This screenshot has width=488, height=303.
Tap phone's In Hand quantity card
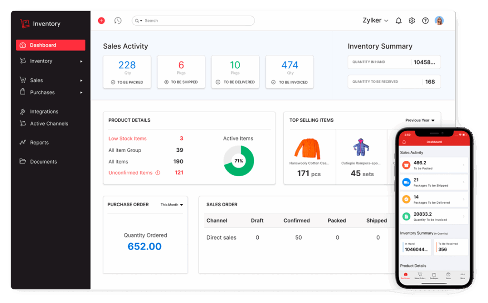click(x=417, y=247)
